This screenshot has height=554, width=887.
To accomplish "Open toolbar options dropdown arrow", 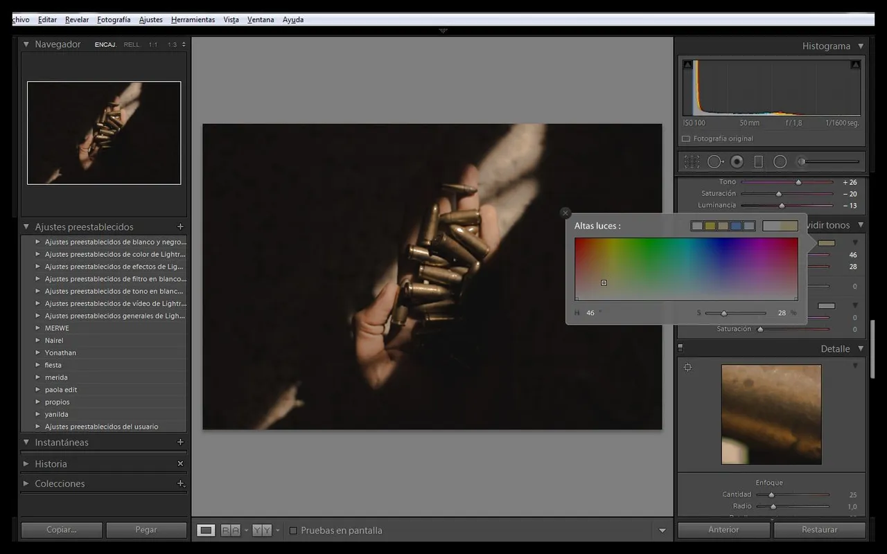I will coord(662,530).
